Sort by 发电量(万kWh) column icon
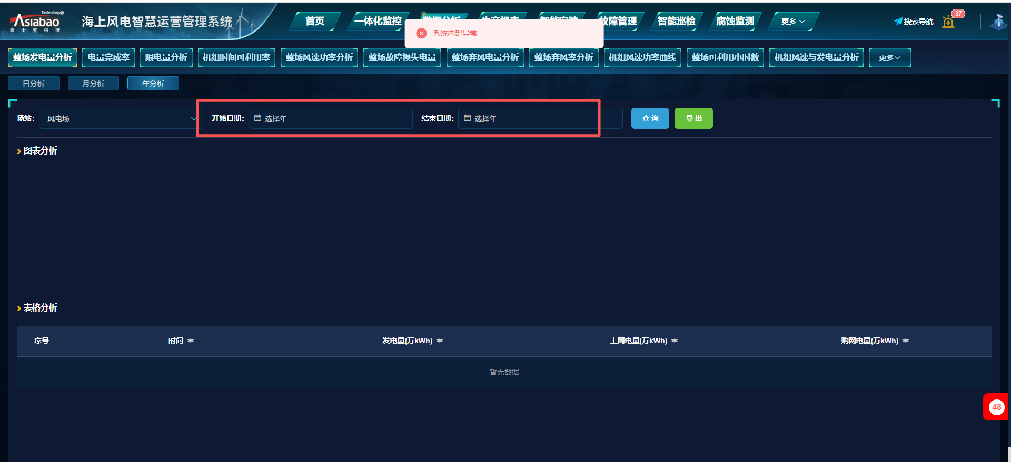This screenshot has height=462, width=1011. click(440, 341)
